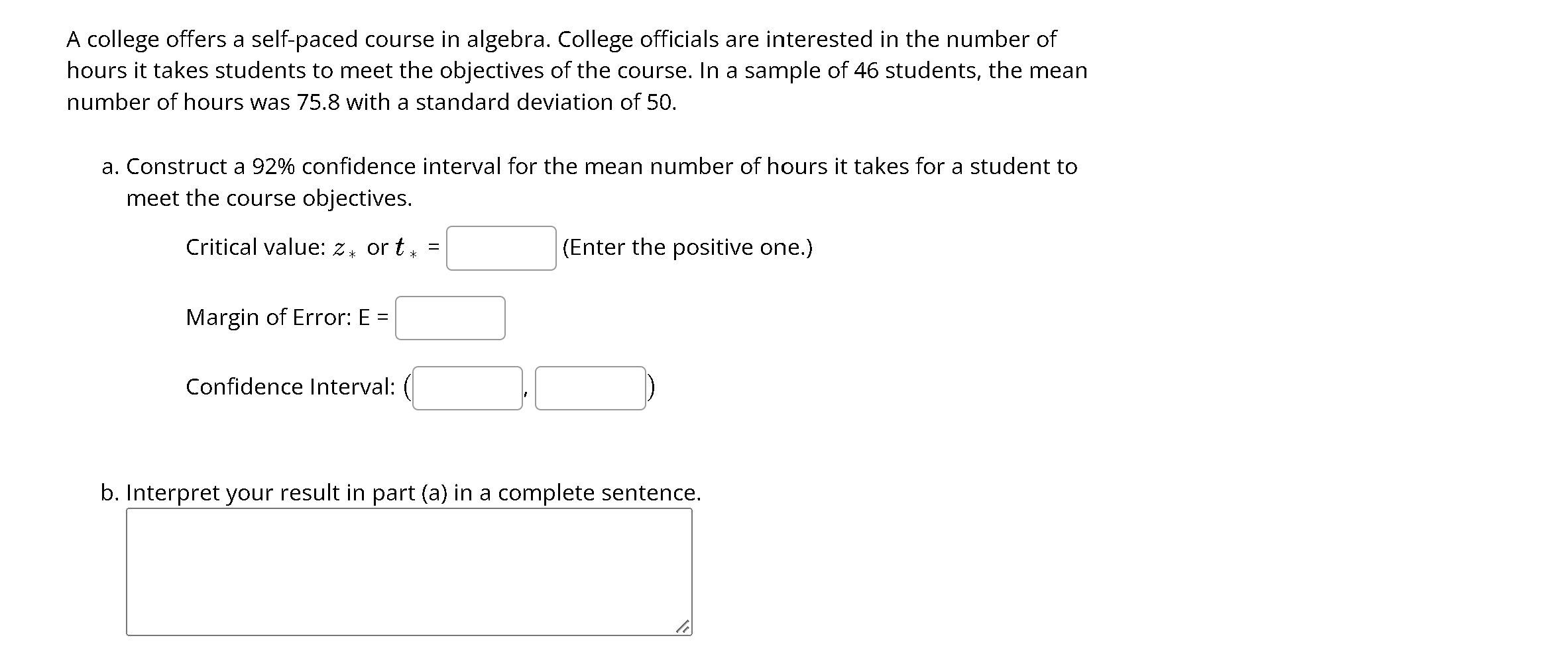Click the Margin of Error input field
Viewport: 1561px width, 650px height.
tap(451, 318)
